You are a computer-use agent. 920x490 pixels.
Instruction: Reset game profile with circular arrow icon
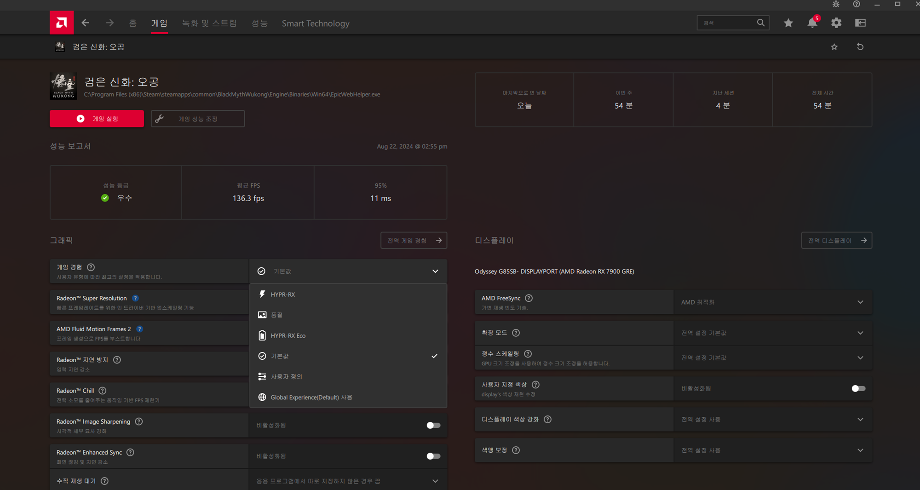(860, 47)
